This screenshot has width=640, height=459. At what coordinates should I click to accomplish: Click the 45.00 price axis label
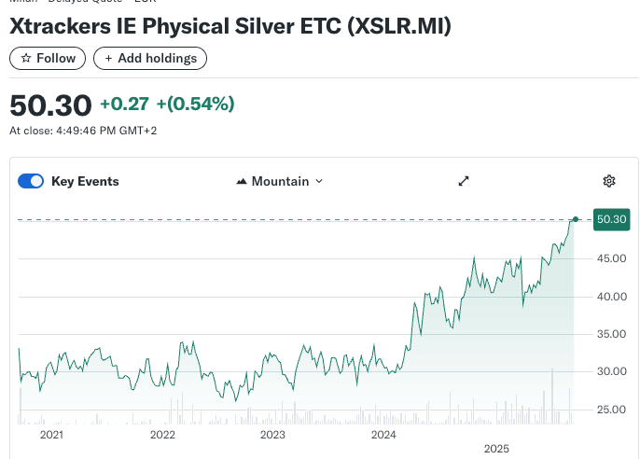611,258
